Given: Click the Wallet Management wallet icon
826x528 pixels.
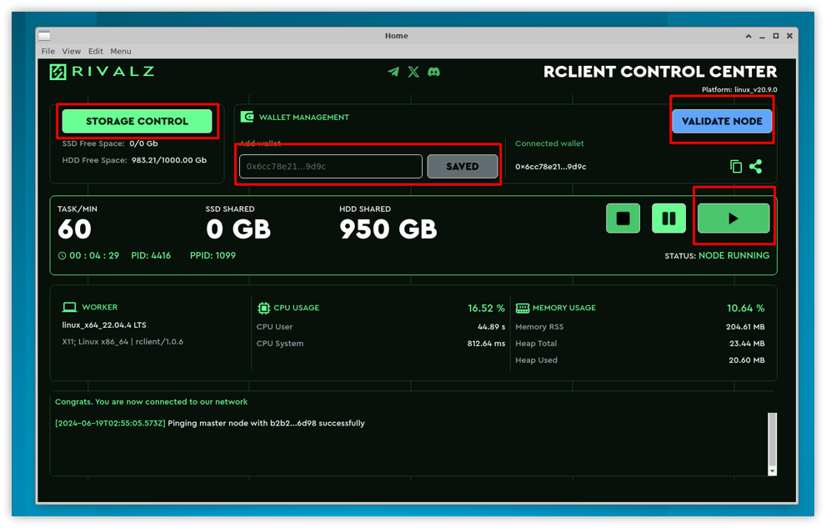Looking at the screenshot, I should click(247, 117).
